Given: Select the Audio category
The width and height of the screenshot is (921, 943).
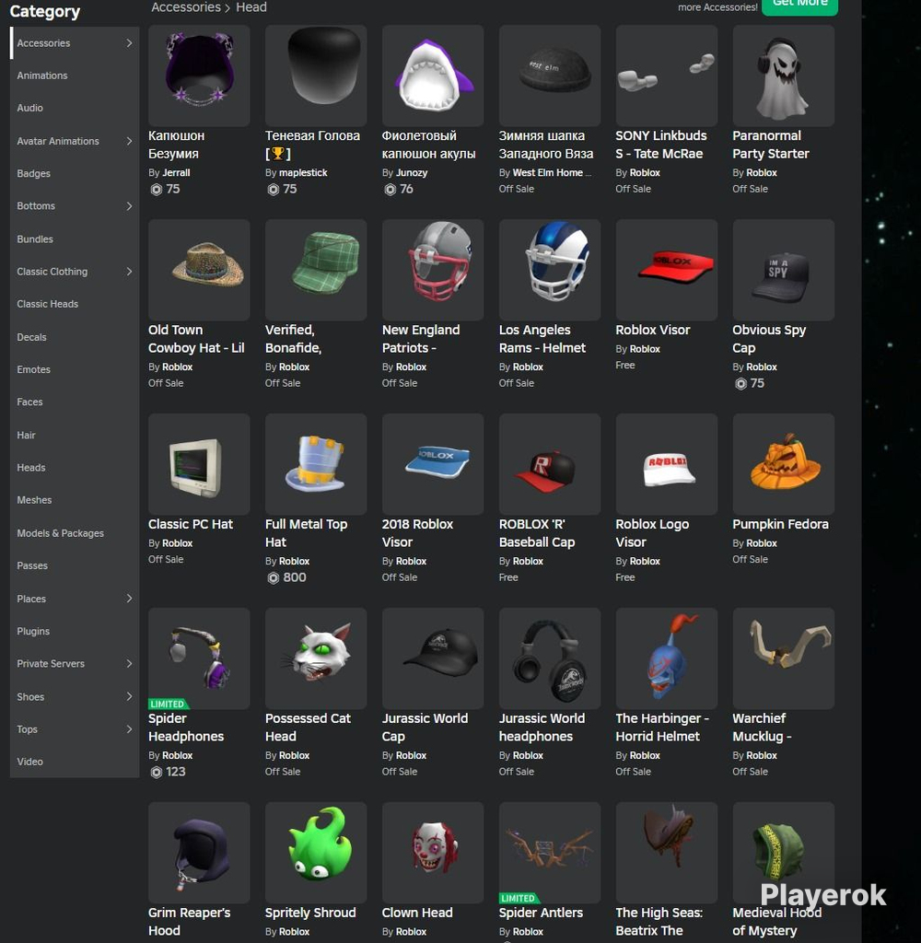Looking at the screenshot, I should coord(75,109).
